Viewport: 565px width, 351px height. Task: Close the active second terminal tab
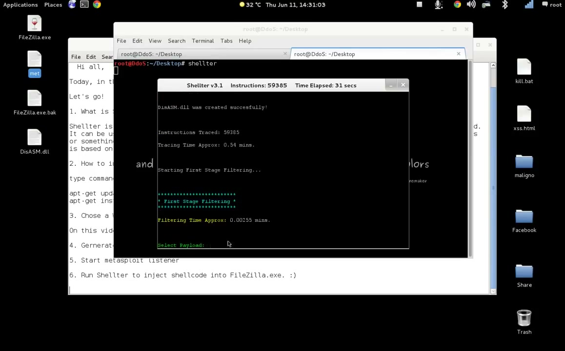pyautogui.click(x=458, y=54)
